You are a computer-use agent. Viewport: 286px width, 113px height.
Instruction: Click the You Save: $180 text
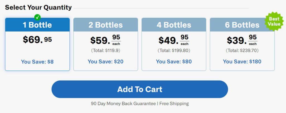pyautogui.click(x=242, y=62)
